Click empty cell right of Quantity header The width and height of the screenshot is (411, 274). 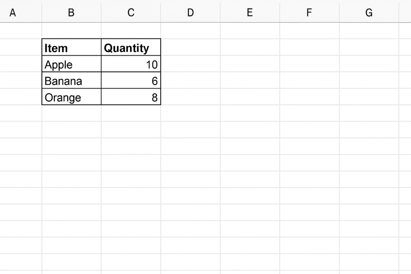[x=190, y=47]
